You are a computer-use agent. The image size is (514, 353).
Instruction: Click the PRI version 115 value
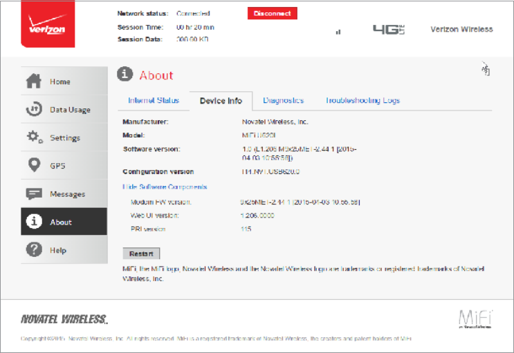pyautogui.click(x=246, y=229)
